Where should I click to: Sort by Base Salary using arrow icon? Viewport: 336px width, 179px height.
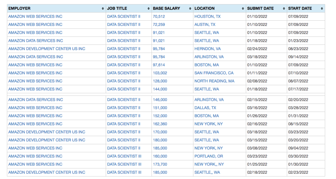(x=190, y=9)
